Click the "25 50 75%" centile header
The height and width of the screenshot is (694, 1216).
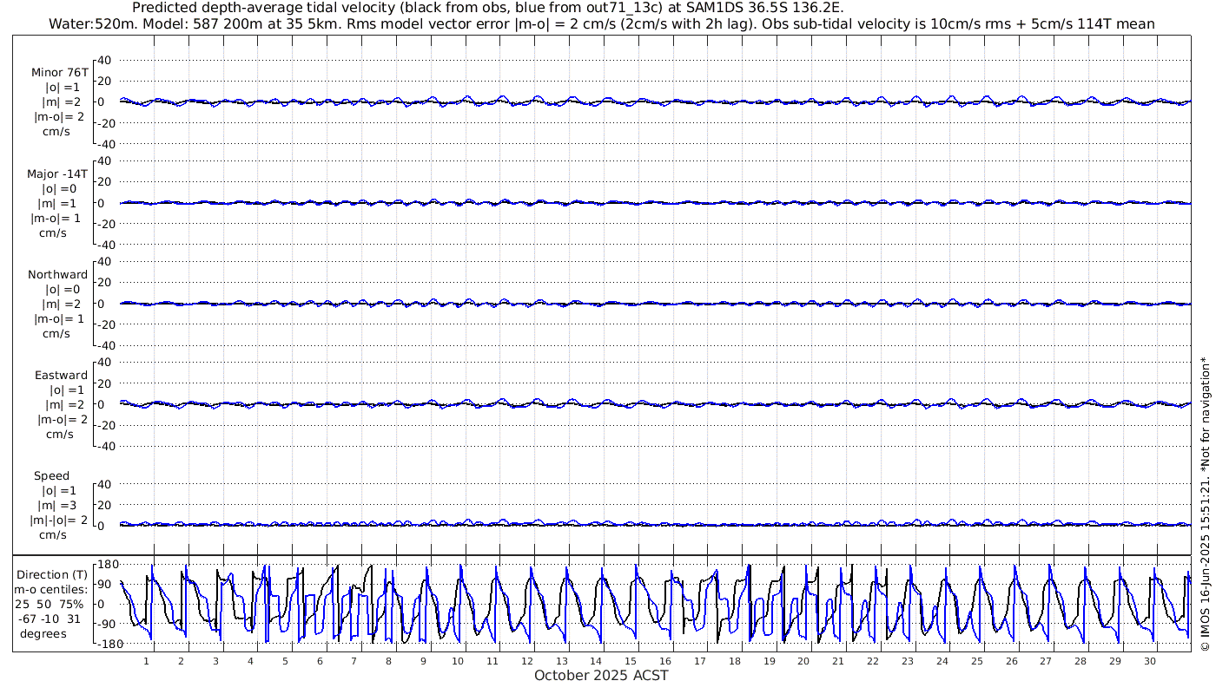[x=50, y=605]
